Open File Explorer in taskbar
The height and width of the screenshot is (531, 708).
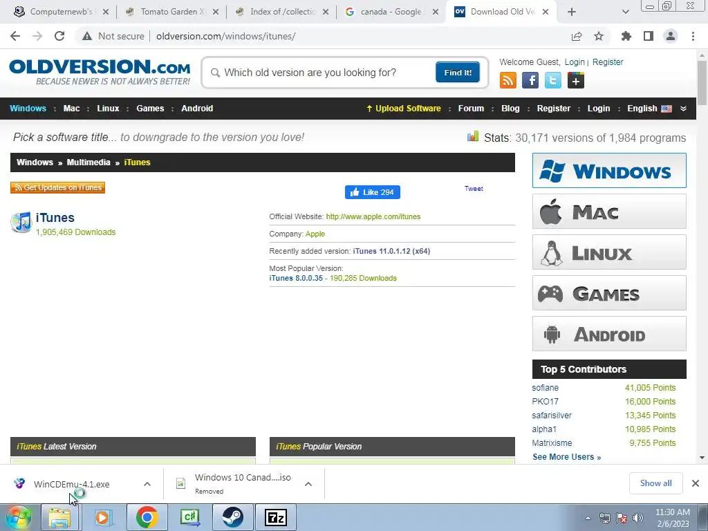pos(59,517)
